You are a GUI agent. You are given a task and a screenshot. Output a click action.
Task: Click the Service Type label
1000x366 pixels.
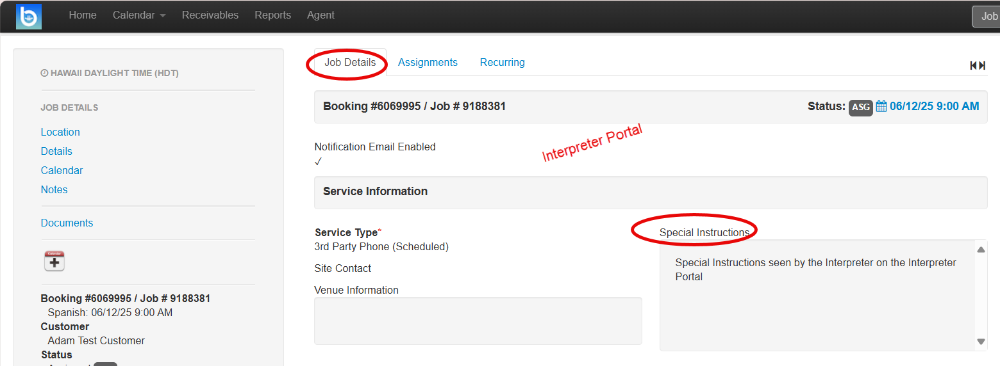click(346, 233)
